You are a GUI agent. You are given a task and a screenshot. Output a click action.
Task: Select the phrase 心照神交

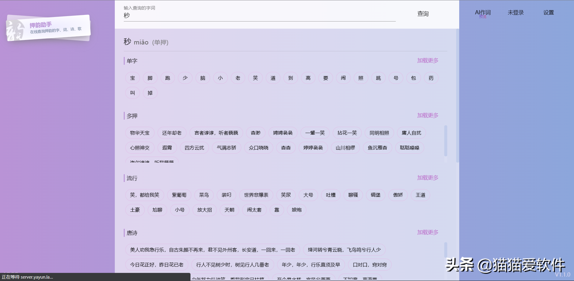coord(140,148)
